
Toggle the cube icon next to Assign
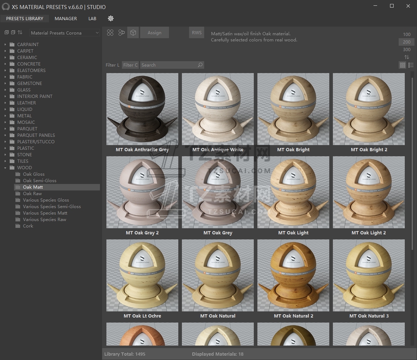tap(133, 32)
